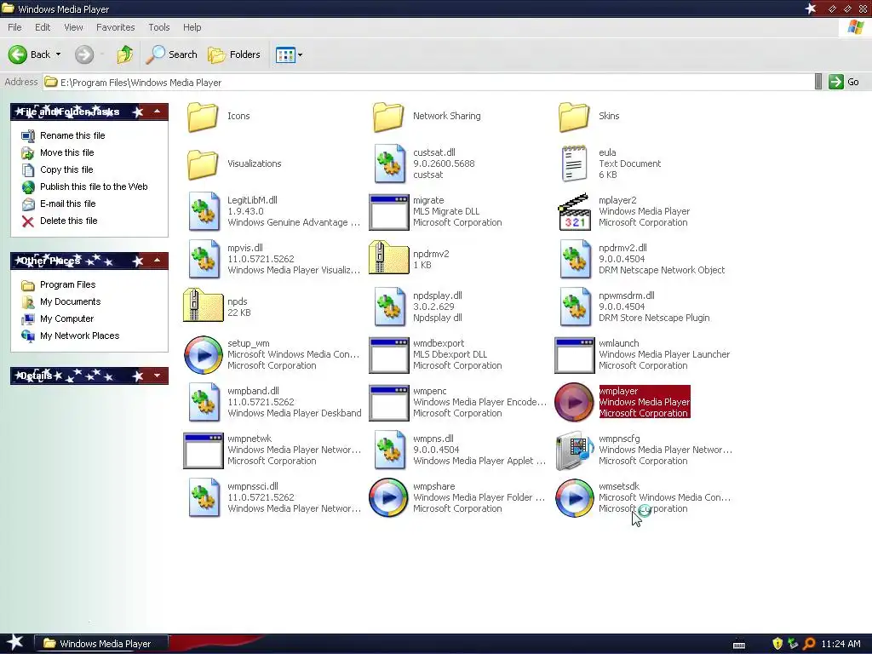Select the npdrmv2.dll file icon

(575, 259)
